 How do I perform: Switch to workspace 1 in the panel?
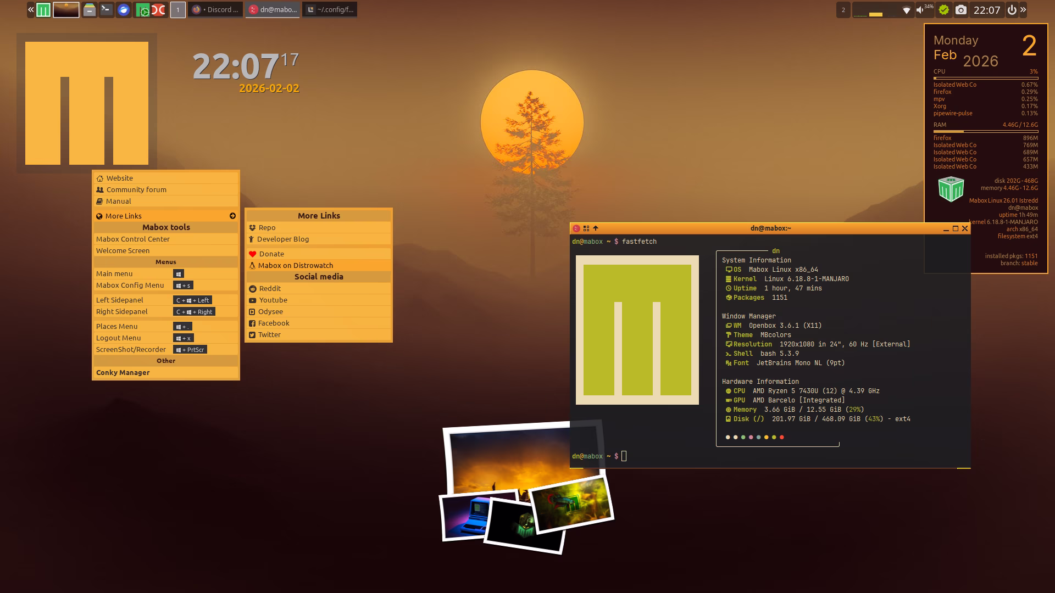(x=177, y=10)
